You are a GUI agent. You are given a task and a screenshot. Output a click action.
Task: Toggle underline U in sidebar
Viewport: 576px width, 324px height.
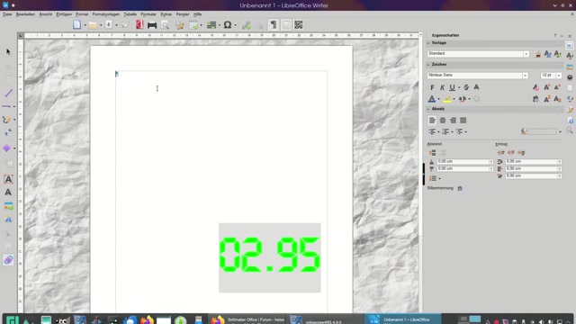(x=452, y=87)
